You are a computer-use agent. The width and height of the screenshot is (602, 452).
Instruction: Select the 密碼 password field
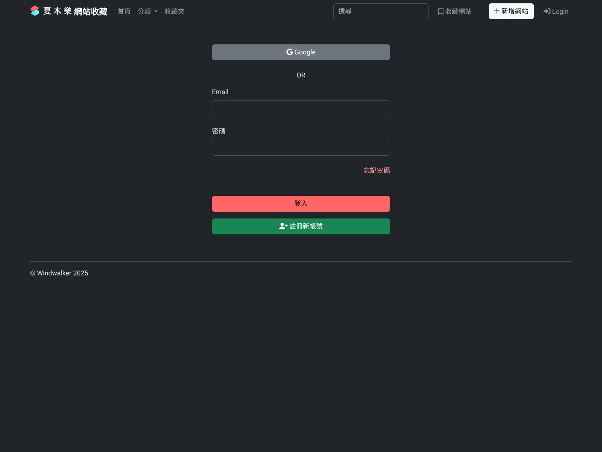(x=301, y=148)
